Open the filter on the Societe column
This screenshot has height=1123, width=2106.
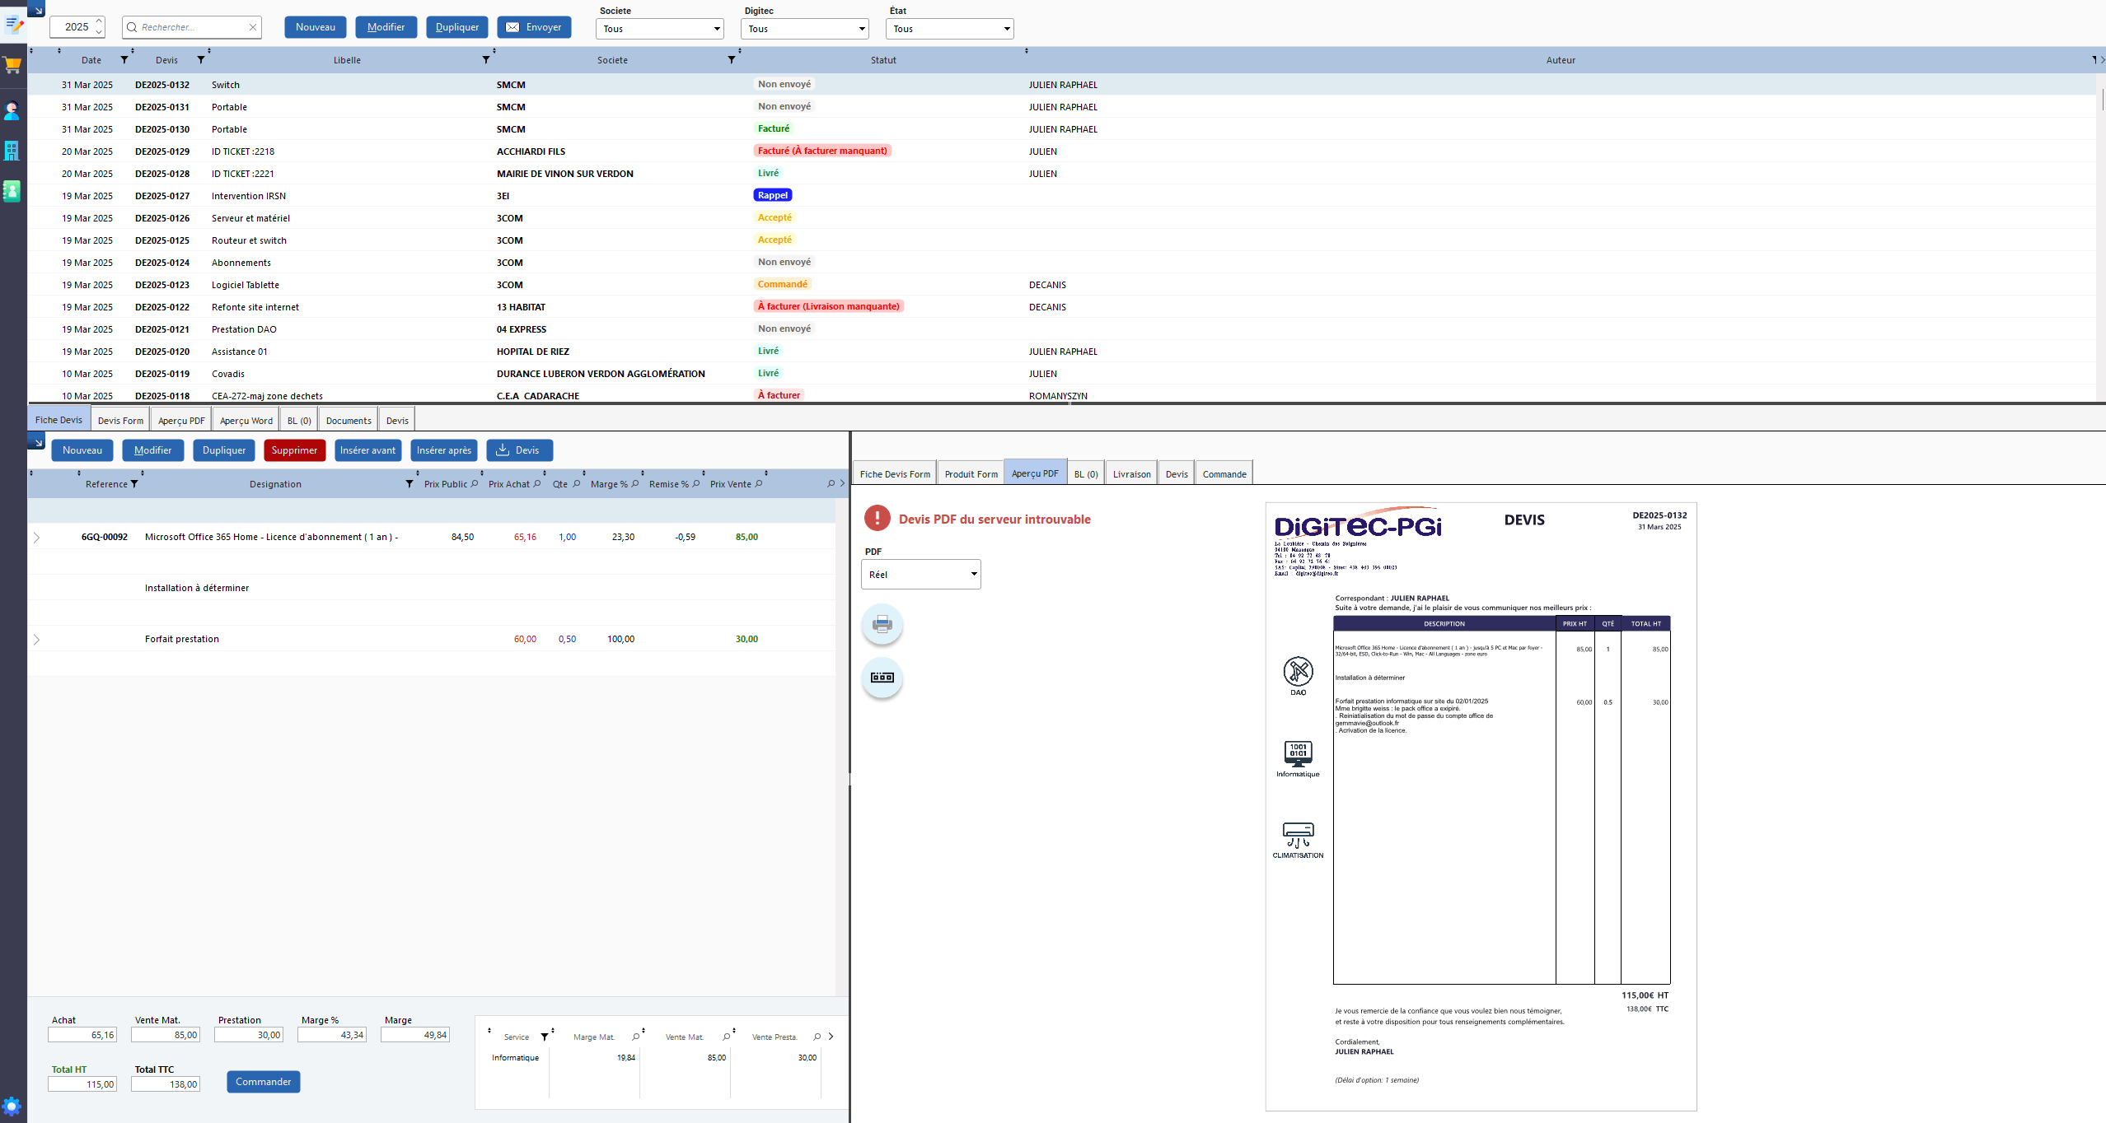[x=732, y=59]
